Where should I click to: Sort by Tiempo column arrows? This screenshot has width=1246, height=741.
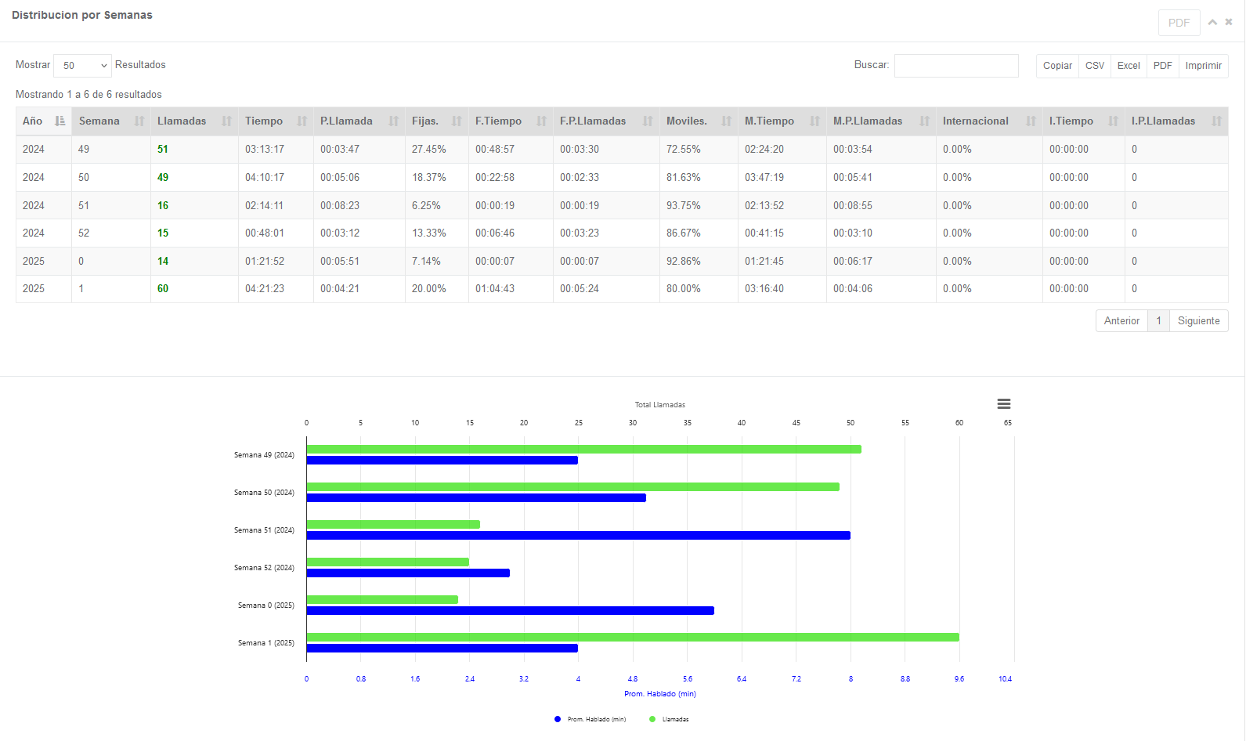click(x=302, y=121)
